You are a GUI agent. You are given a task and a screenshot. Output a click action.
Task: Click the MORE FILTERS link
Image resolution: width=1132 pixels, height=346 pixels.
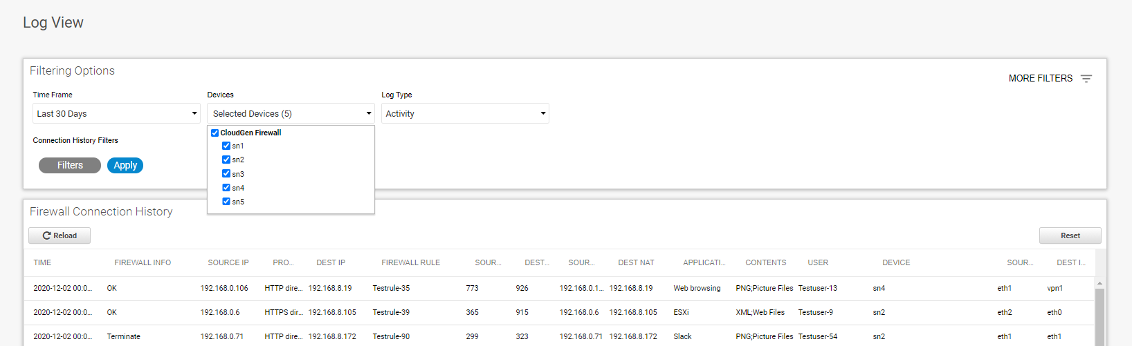point(1040,78)
